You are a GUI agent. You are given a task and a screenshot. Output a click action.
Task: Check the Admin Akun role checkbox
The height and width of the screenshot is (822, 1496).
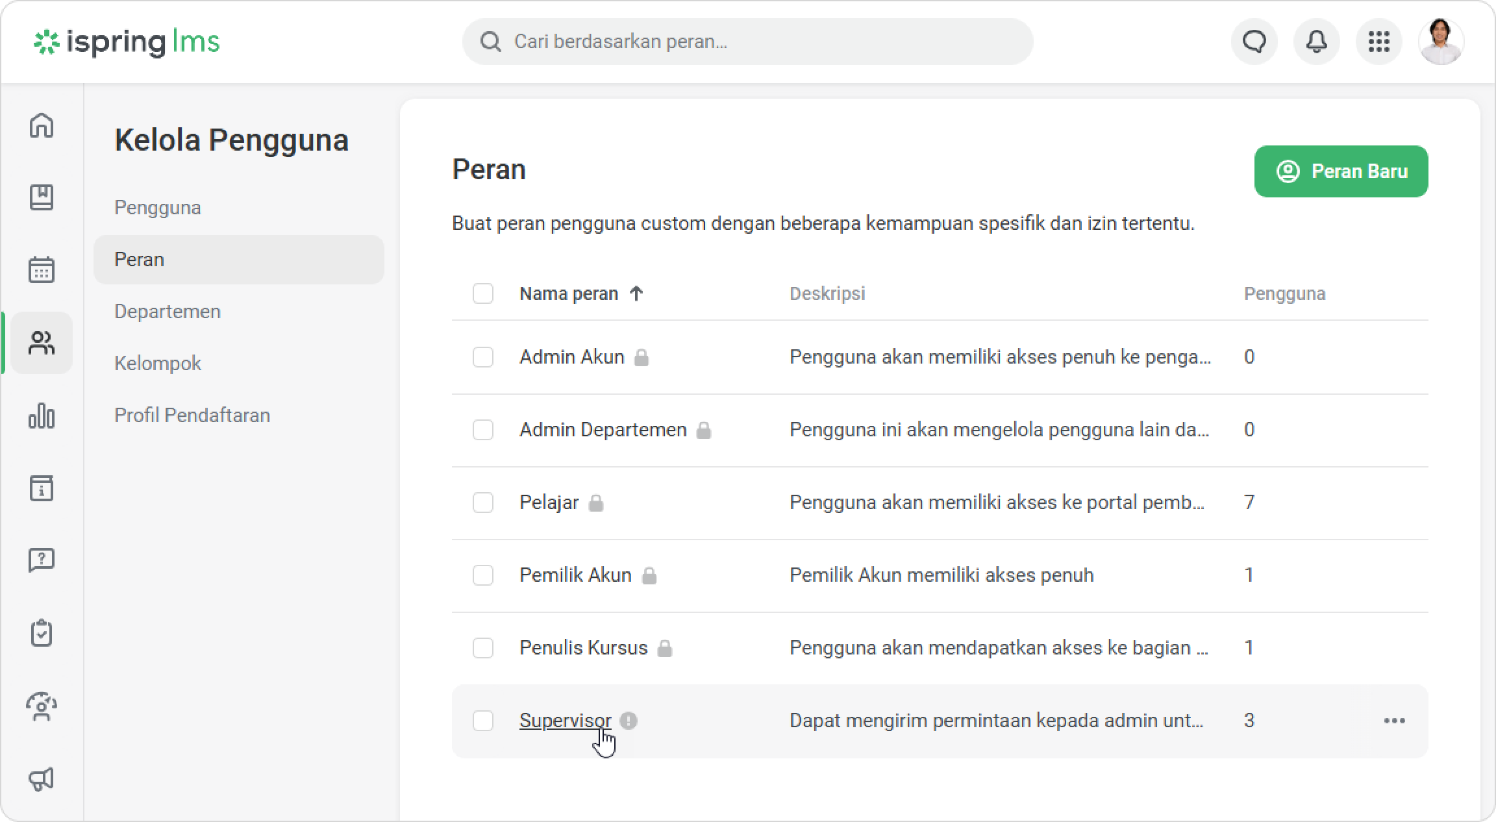coord(483,357)
